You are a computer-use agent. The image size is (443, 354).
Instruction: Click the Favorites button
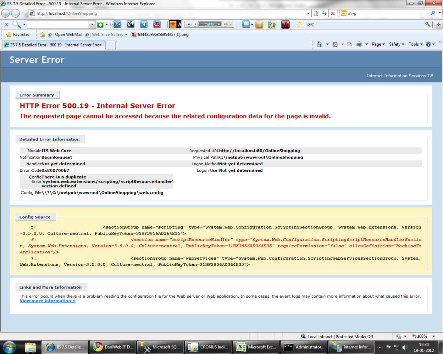pos(18,34)
